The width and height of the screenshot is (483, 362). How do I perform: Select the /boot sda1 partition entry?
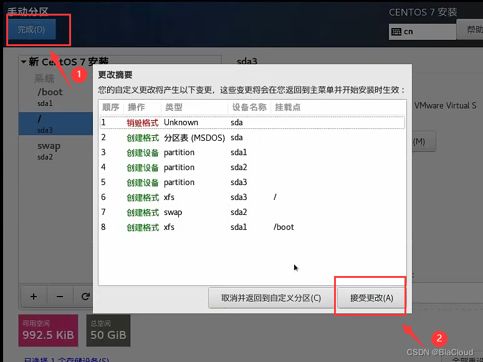(55, 97)
